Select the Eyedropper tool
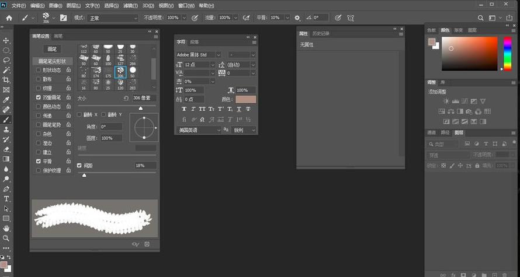The height and width of the screenshot is (277, 520). (x=6, y=100)
